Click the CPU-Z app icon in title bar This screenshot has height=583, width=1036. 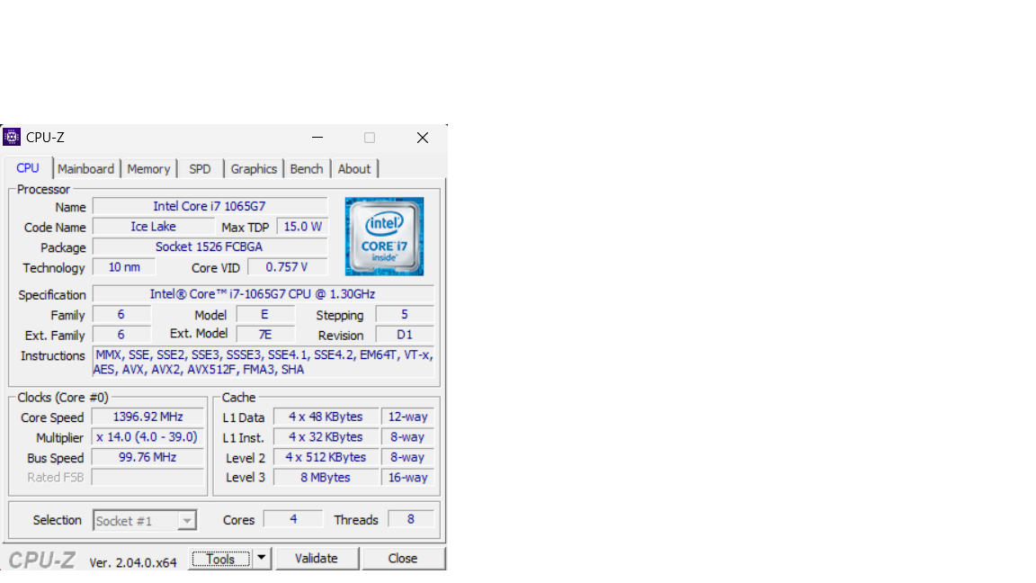point(11,137)
